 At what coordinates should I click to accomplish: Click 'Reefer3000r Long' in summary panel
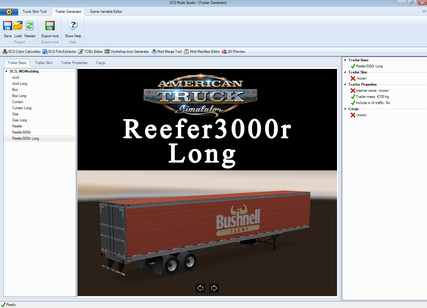(x=369, y=66)
